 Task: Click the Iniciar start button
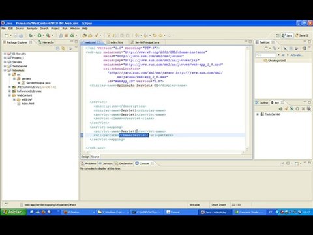click(14, 212)
